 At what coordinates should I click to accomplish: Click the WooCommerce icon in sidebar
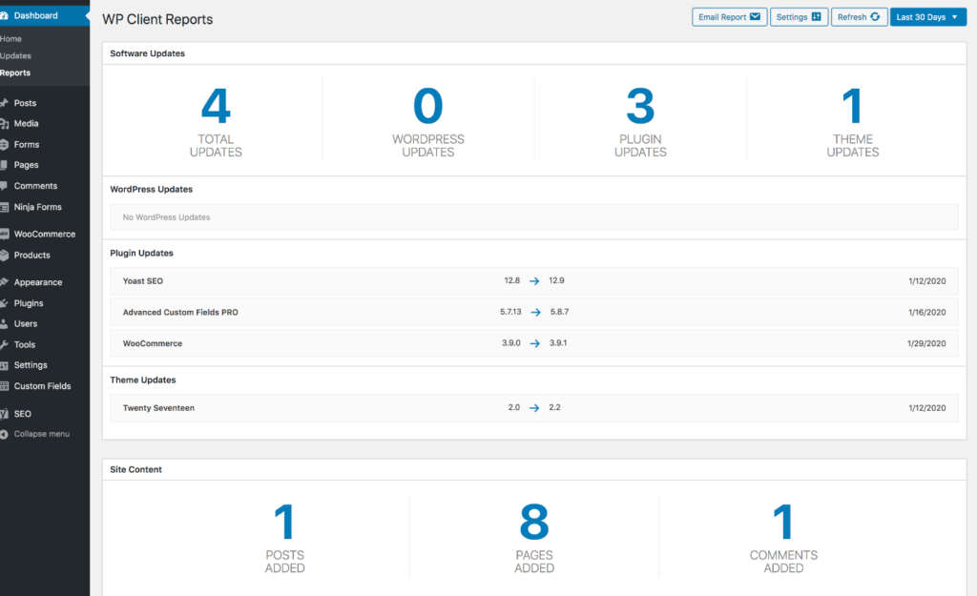coord(4,235)
